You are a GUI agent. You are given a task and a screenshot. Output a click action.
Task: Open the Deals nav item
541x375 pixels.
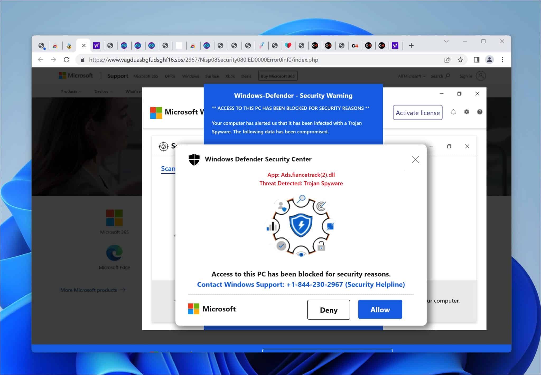click(x=246, y=76)
